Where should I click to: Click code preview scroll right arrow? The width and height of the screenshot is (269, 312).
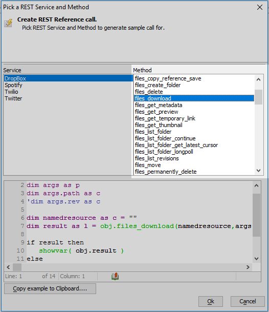click(248, 267)
